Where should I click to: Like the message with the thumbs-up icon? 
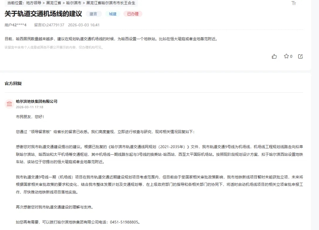point(274,56)
